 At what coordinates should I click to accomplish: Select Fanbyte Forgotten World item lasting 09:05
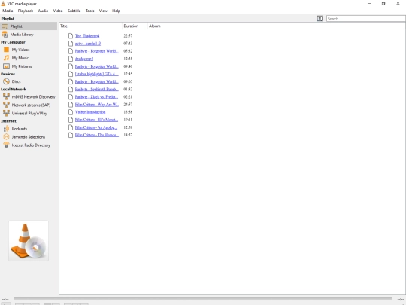[x=96, y=81]
